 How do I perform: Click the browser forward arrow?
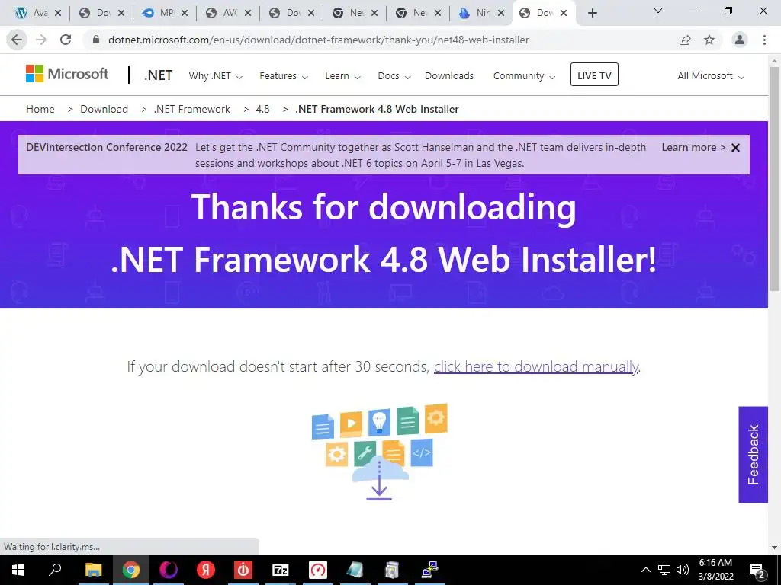[x=41, y=40]
